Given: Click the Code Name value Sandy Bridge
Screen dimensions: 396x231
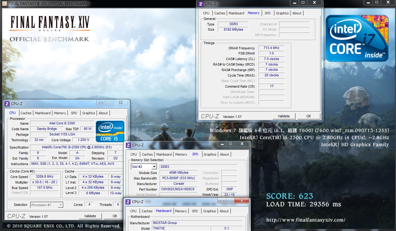Looking at the screenshot, I should pyautogui.click(x=47, y=129).
